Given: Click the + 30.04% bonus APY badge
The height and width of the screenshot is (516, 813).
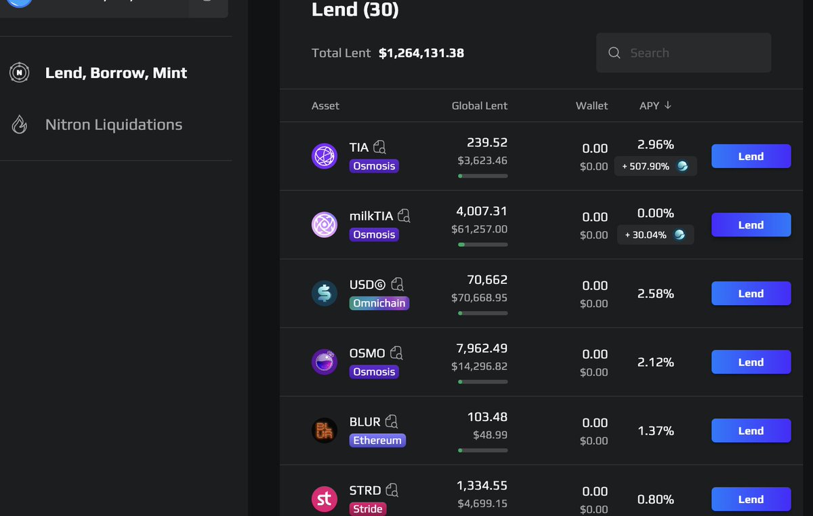Looking at the screenshot, I should pos(655,235).
